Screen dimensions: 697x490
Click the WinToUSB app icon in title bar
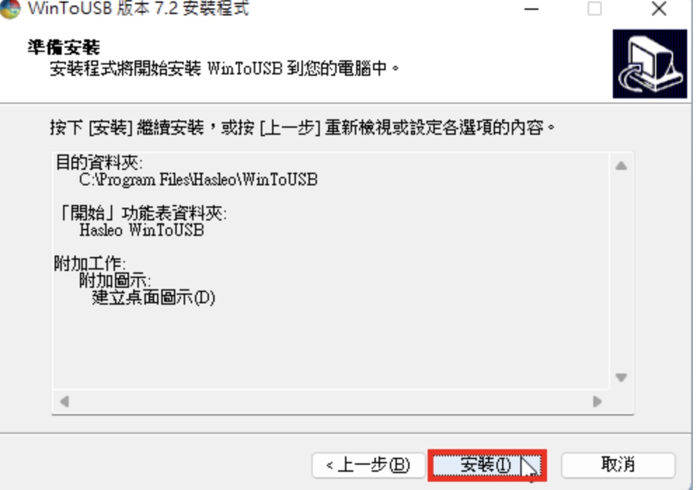tap(10, 9)
